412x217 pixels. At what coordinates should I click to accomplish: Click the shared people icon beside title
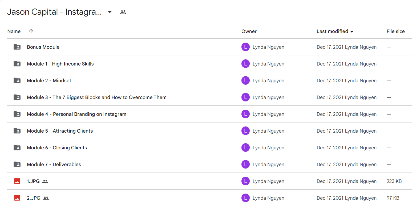click(123, 12)
